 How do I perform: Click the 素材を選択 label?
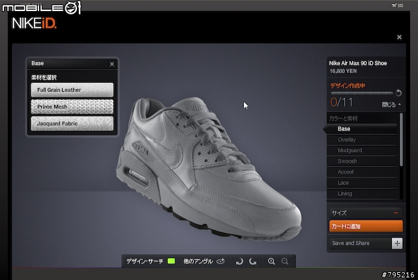pyautogui.click(x=44, y=77)
